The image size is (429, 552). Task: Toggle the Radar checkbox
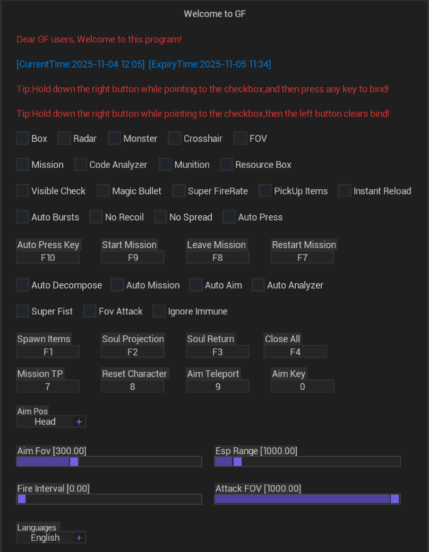[x=64, y=139]
